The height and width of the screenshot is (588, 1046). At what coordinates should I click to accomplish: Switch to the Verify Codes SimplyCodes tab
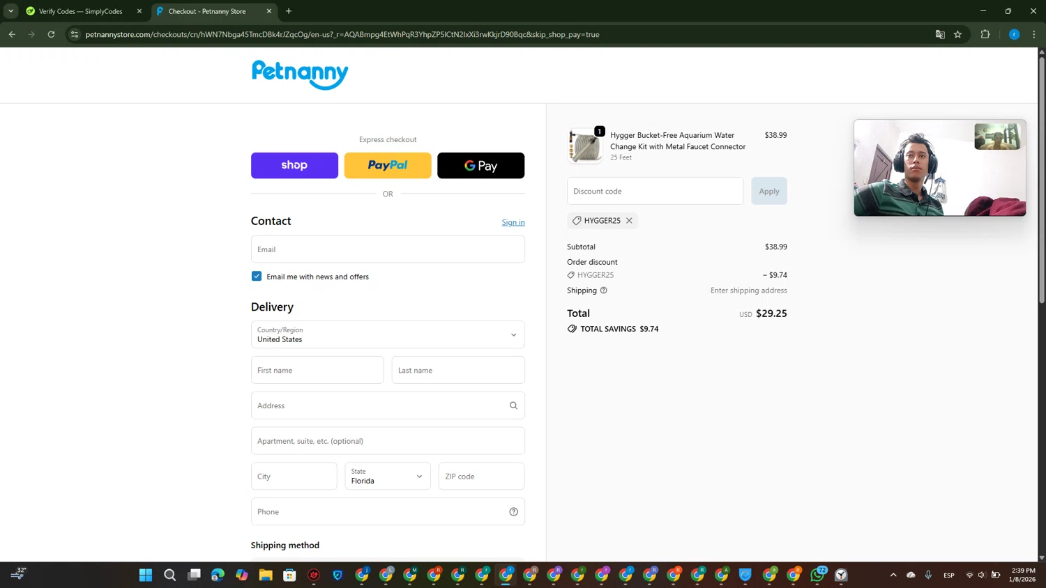pos(80,11)
